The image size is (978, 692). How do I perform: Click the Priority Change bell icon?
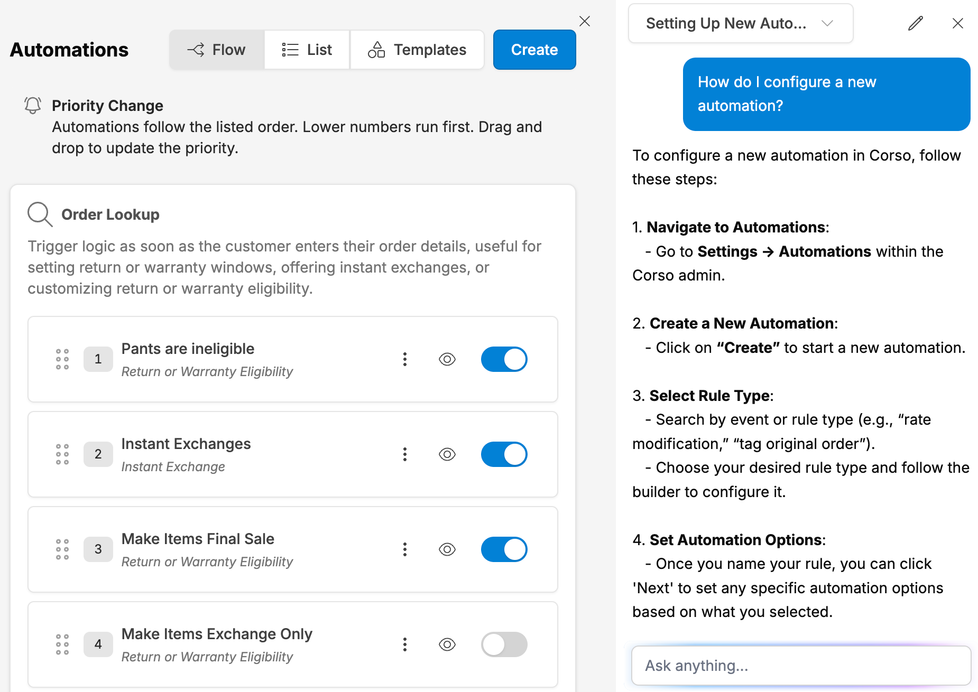(33, 105)
